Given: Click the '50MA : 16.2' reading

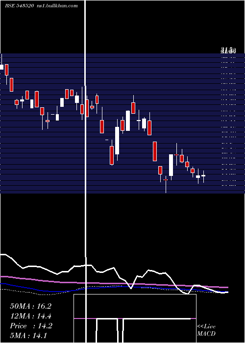Looking at the screenshot, I should (x=30, y=306).
